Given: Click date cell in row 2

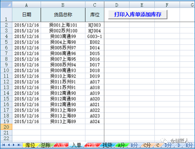Looking at the screenshot, I should click(x=26, y=25).
